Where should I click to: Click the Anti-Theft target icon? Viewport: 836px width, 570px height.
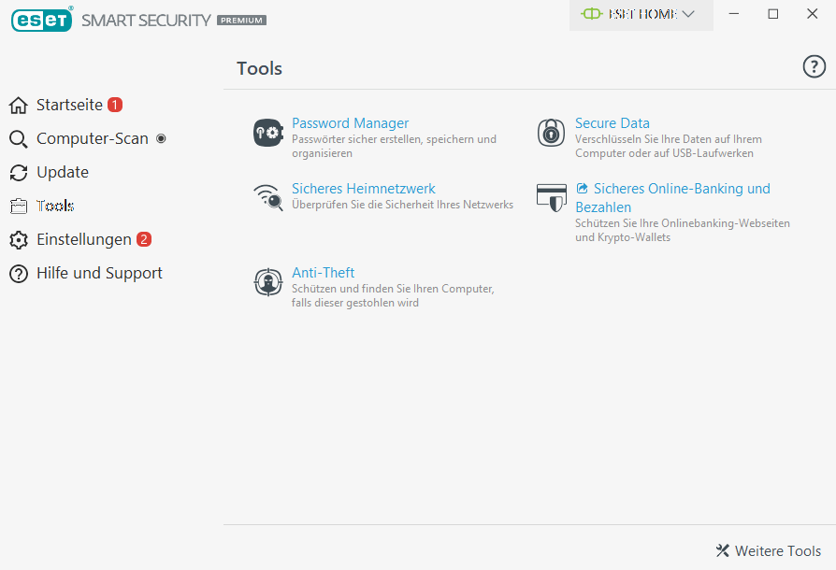(x=268, y=282)
